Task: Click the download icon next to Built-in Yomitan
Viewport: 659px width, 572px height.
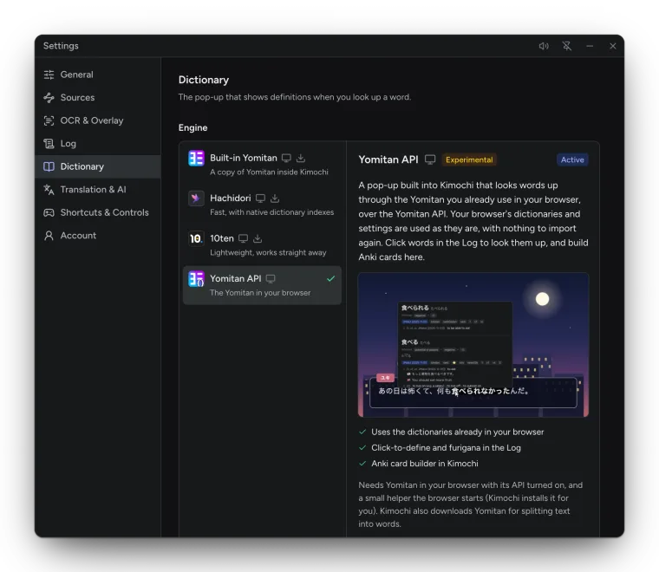Action: [301, 159]
